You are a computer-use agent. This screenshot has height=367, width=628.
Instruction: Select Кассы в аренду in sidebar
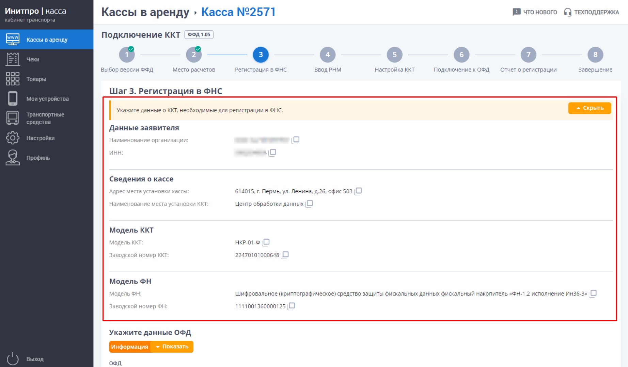[47, 39]
